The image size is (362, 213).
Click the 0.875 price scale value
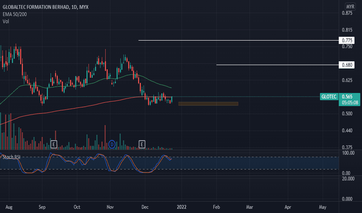point(347,13)
